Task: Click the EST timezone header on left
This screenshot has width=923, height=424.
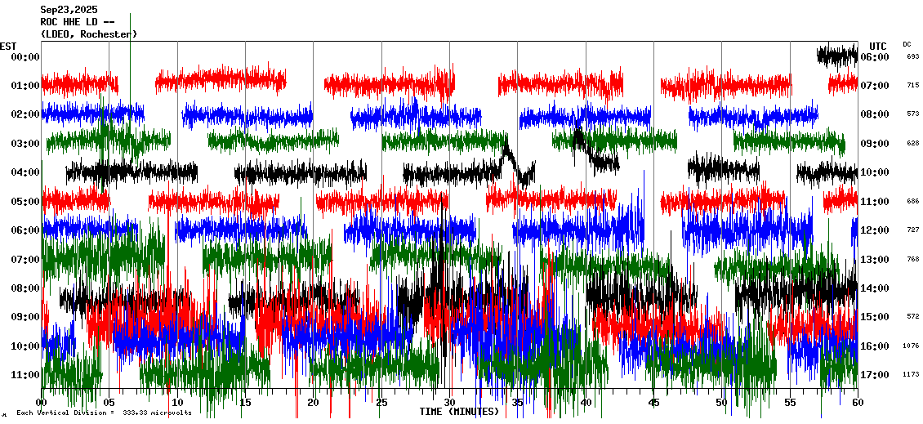Action: (8, 46)
